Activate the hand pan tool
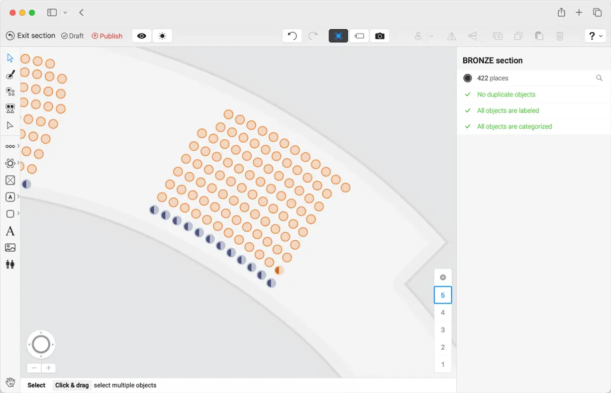Image resolution: width=611 pixels, height=393 pixels. pyautogui.click(x=10, y=383)
